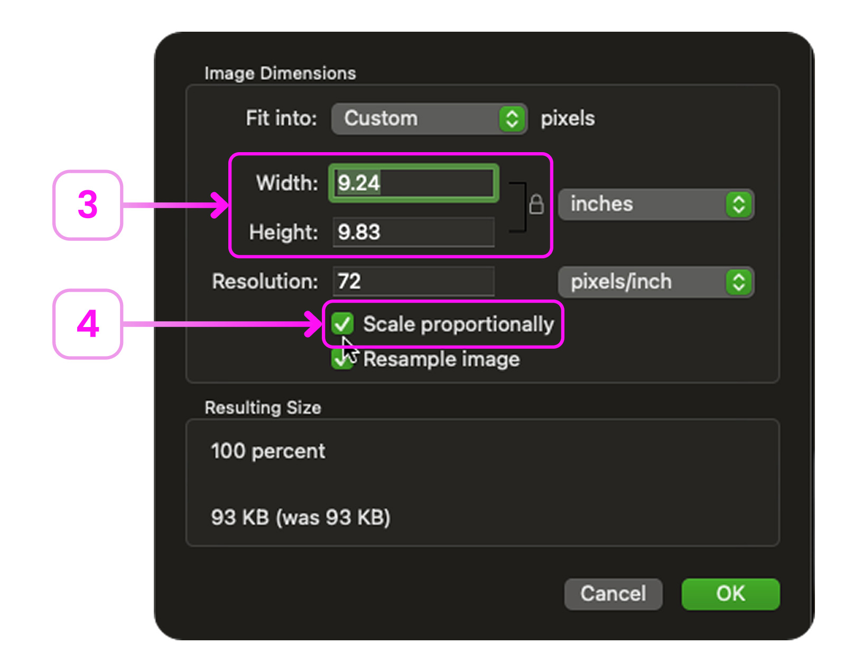This screenshot has height=672, width=853.
Task: Click the 93 KB file size text
Action: point(300,517)
